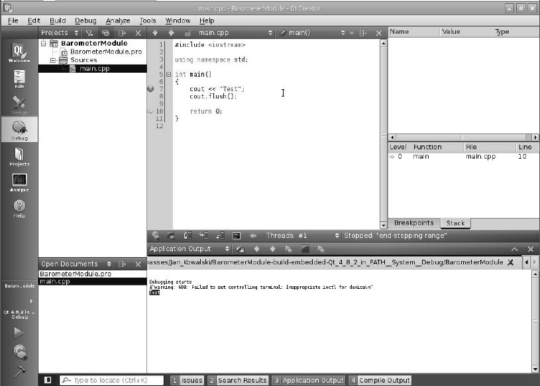The image size is (540, 386).
Task: Open the Projects mode in sidebar
Action: point(19,156)
